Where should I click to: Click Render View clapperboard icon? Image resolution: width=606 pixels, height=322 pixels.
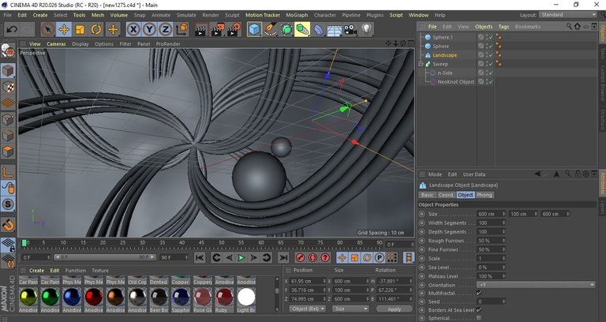click(200, 29)
